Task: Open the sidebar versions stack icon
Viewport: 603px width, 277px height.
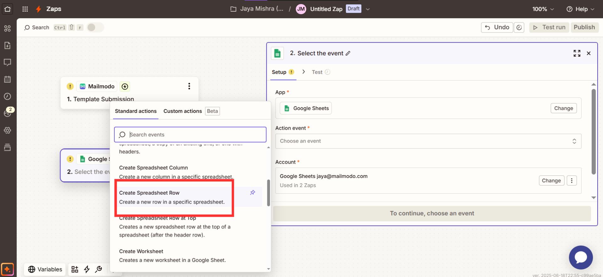Action: point(8,147)
